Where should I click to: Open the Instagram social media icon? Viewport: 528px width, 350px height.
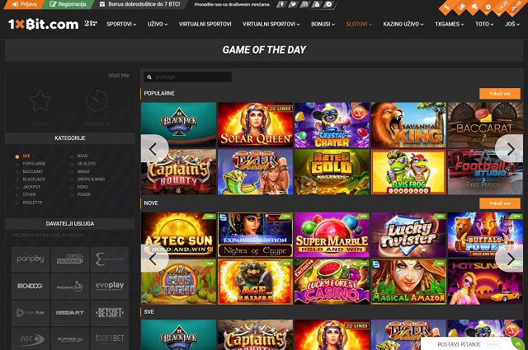coord(304,4)
